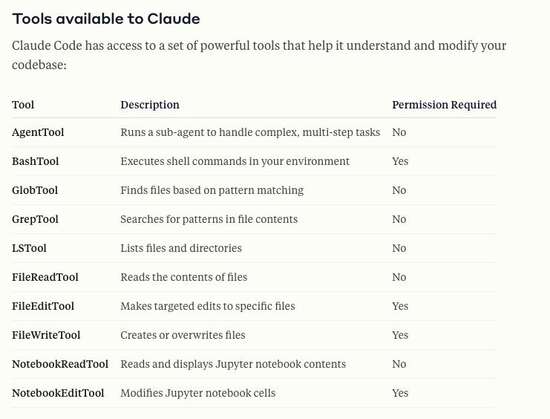The height and width of the screenshot is (419, 550).
Task: Click BashTool's 'Yes' permission value
Action: pos(400,161)
